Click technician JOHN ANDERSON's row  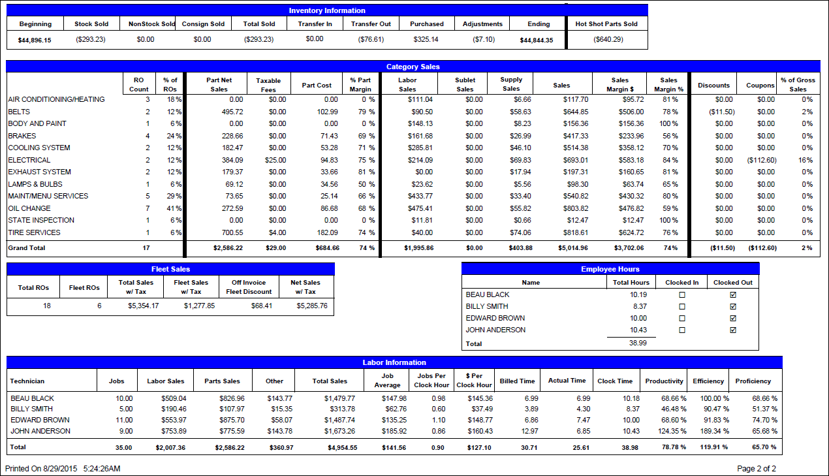click(33, 431)
